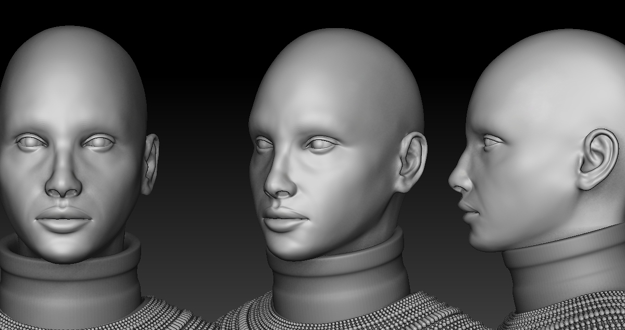
Task: Click the ear of the profile-view head
Action: pos(597,159)
